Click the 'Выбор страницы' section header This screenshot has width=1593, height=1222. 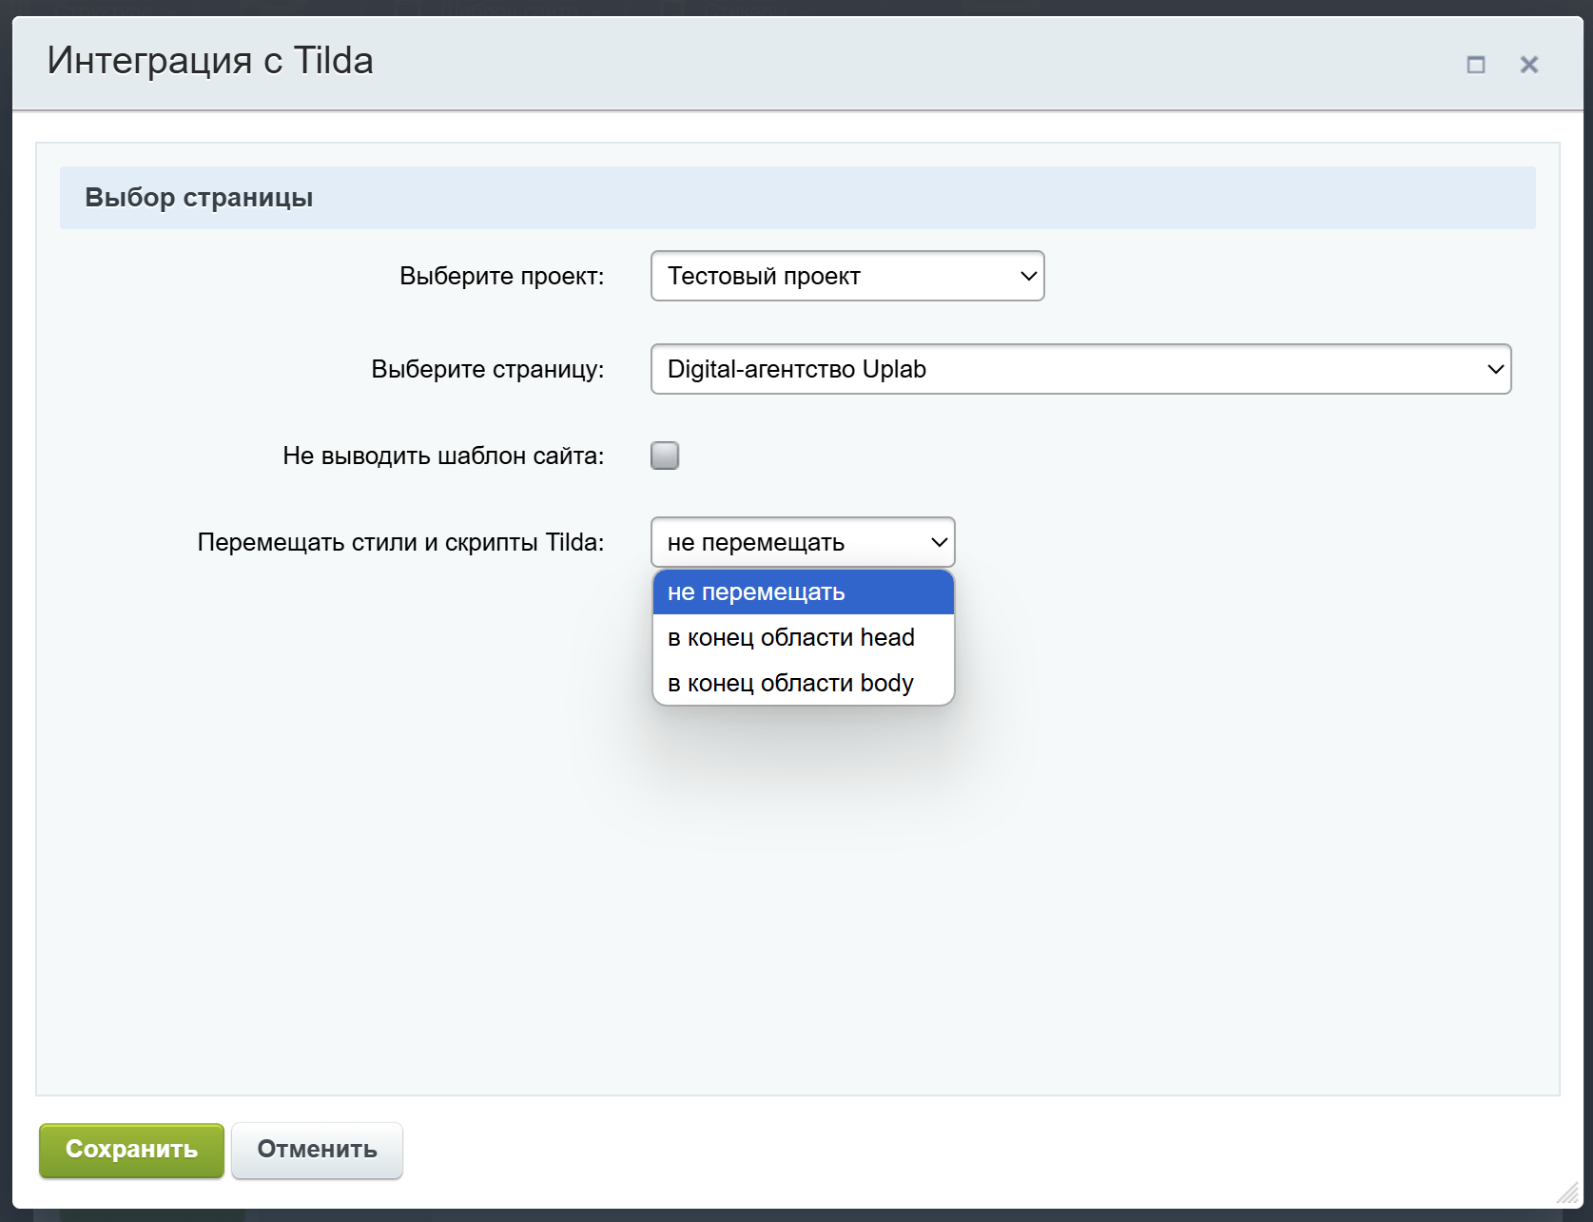(199, 198)
